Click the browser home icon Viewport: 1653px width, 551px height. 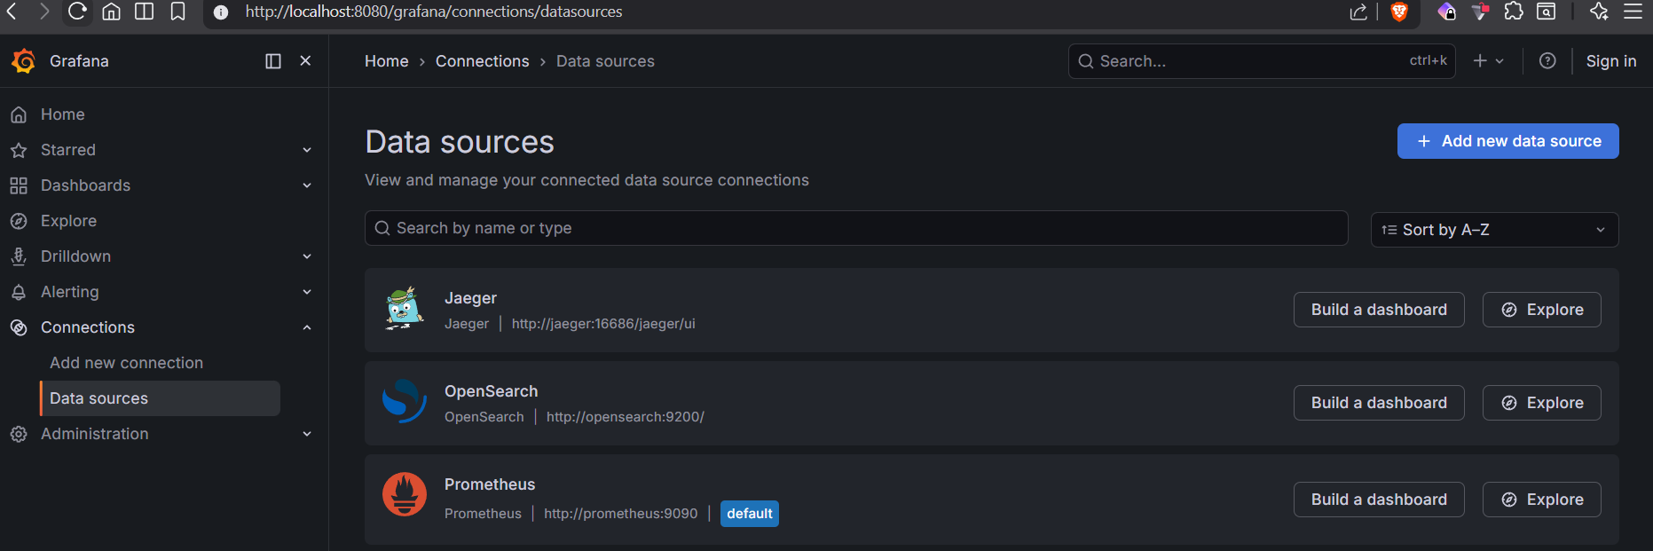coord(111,12)
